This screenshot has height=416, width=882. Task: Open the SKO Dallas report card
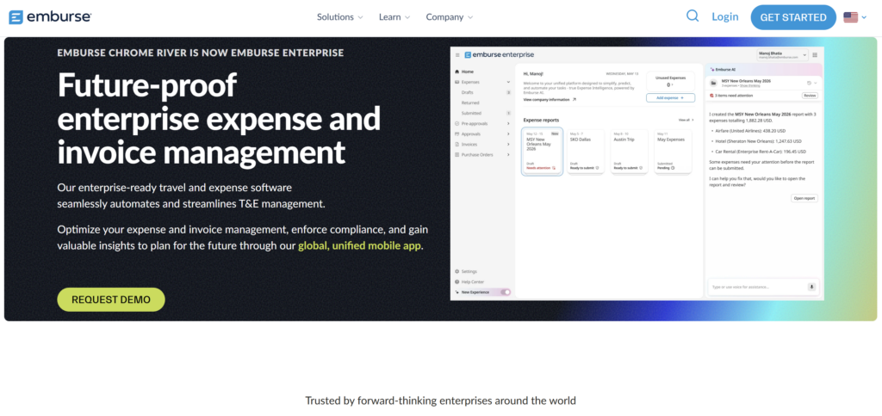(x=586, y=152)
